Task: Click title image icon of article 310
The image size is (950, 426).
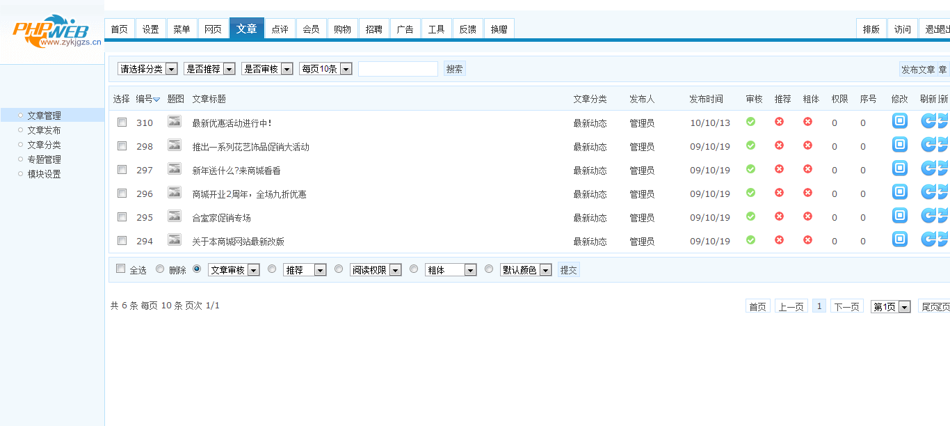Action: click(175, 122)
